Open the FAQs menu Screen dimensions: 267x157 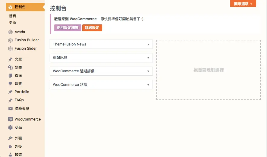19,100
